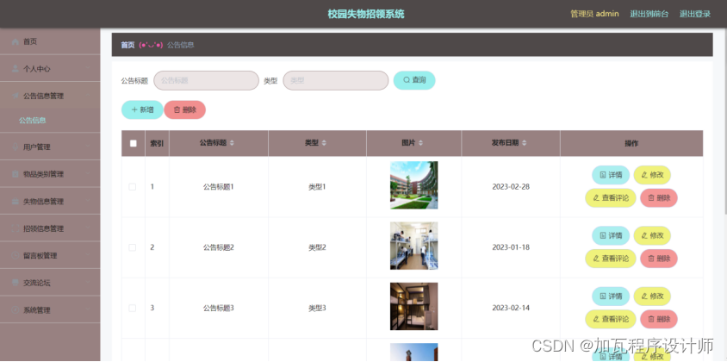The width and height of the screenshot is (727, 362).
Task: Expand the 招领信息管理 menu arrow
Action: point(88,228)
